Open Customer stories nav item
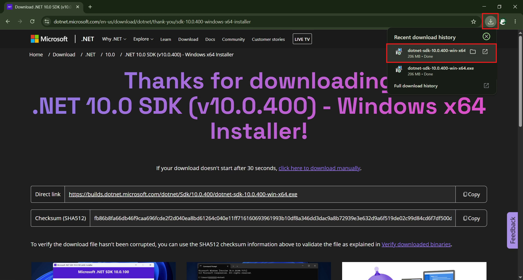This screenshot has width=523, height=280. (268, 39)
